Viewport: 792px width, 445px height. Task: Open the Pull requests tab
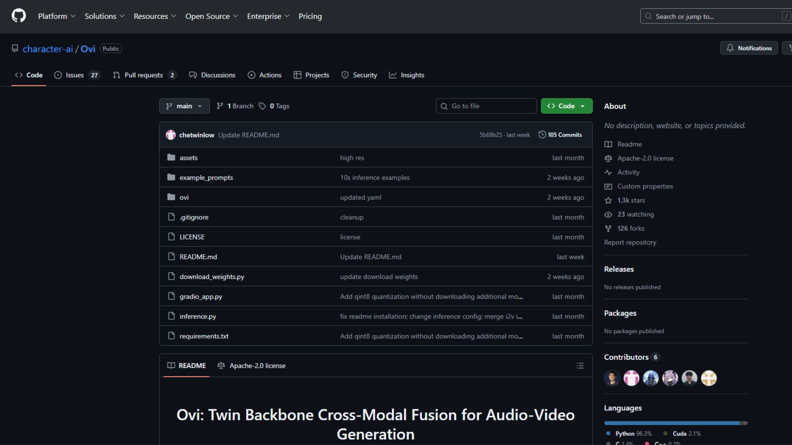coord(144,75)
